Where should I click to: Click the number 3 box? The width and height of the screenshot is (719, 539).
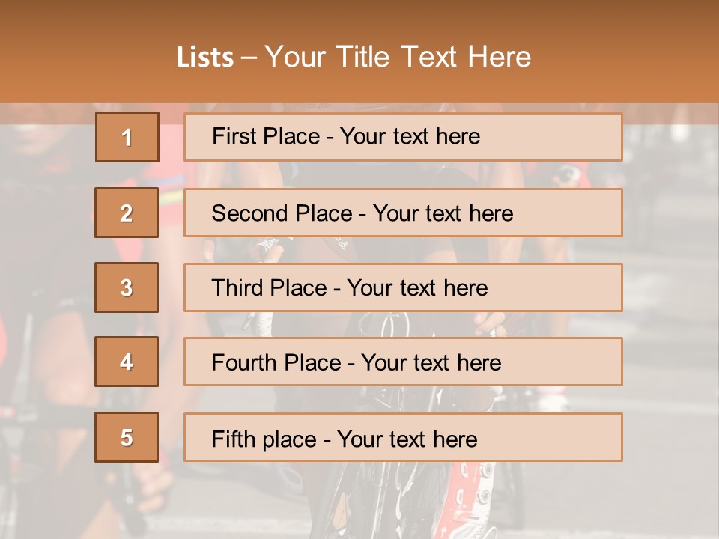tap(127, 287)
